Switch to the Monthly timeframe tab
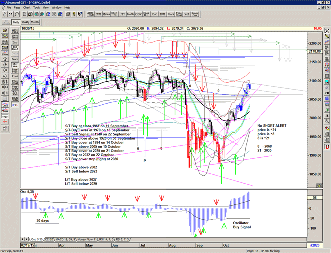This screenshot has width=331, height=253. pos(35,22)
